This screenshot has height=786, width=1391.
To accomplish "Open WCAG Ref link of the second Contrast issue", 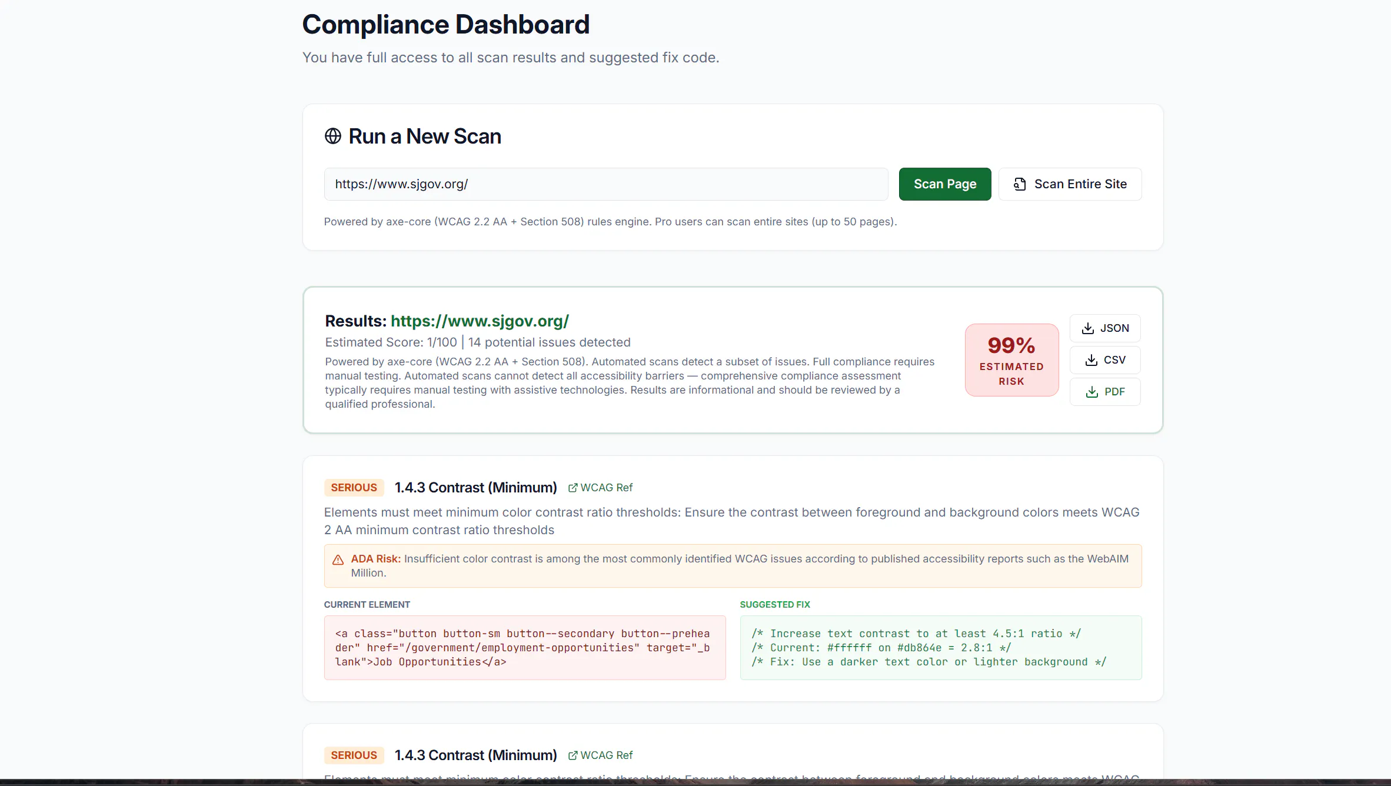I will coord(601,755).
